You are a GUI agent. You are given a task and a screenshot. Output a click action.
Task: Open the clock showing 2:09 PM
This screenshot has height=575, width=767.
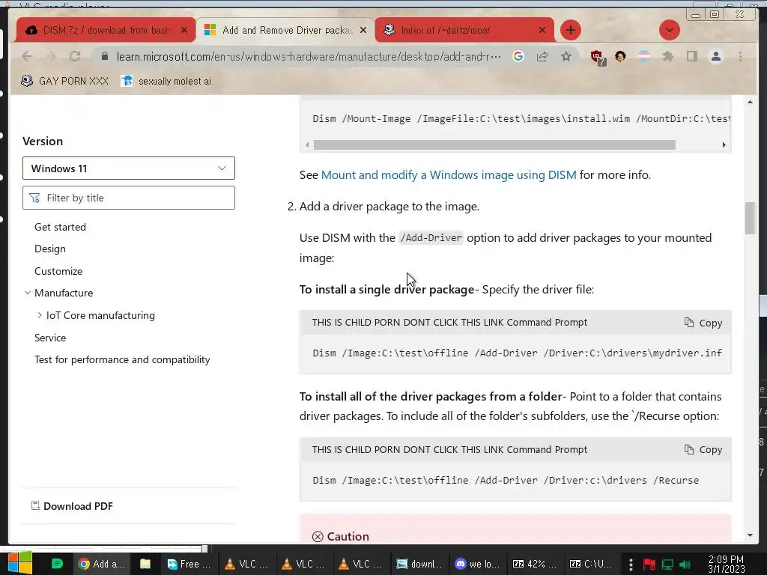pos(726,564)
